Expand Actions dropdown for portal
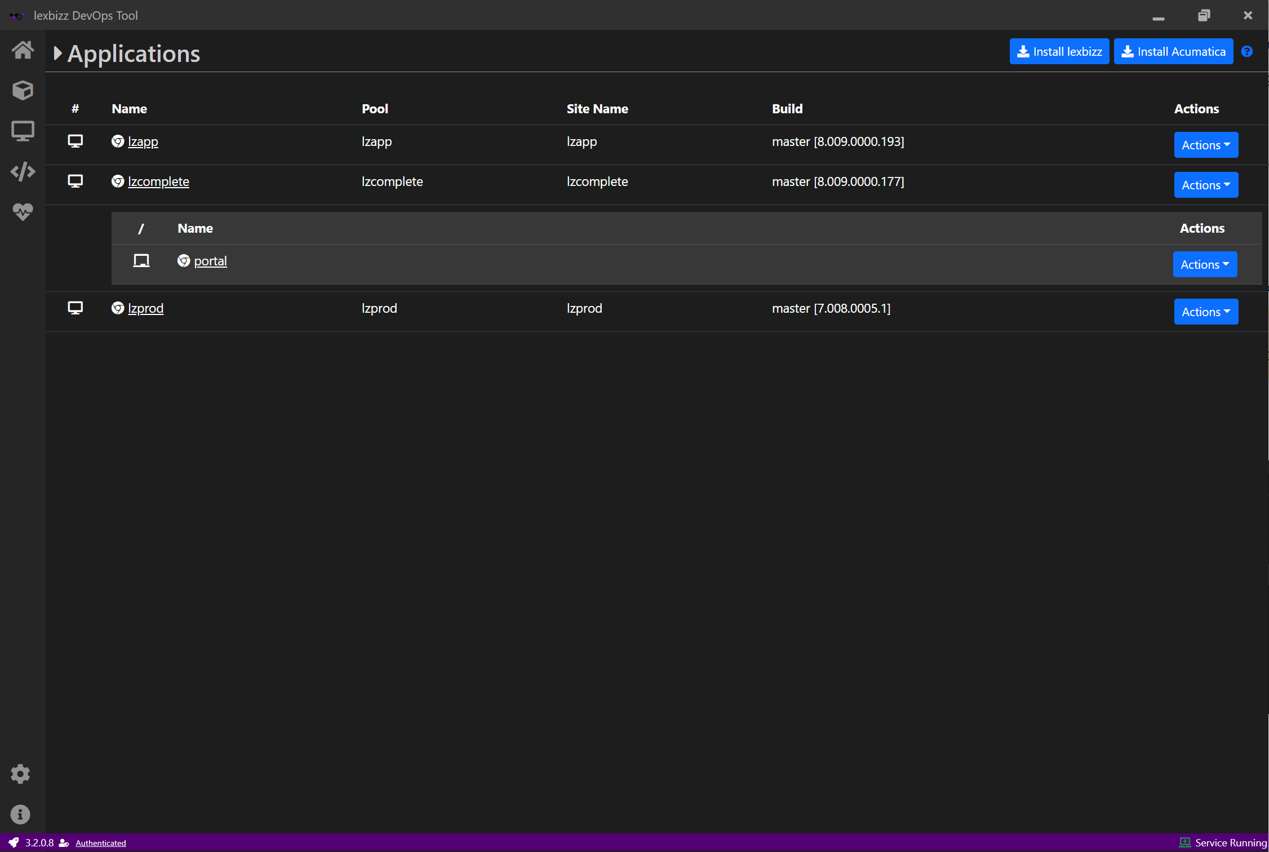This screenshot has width=1269, height=852. pos(1205,265)
